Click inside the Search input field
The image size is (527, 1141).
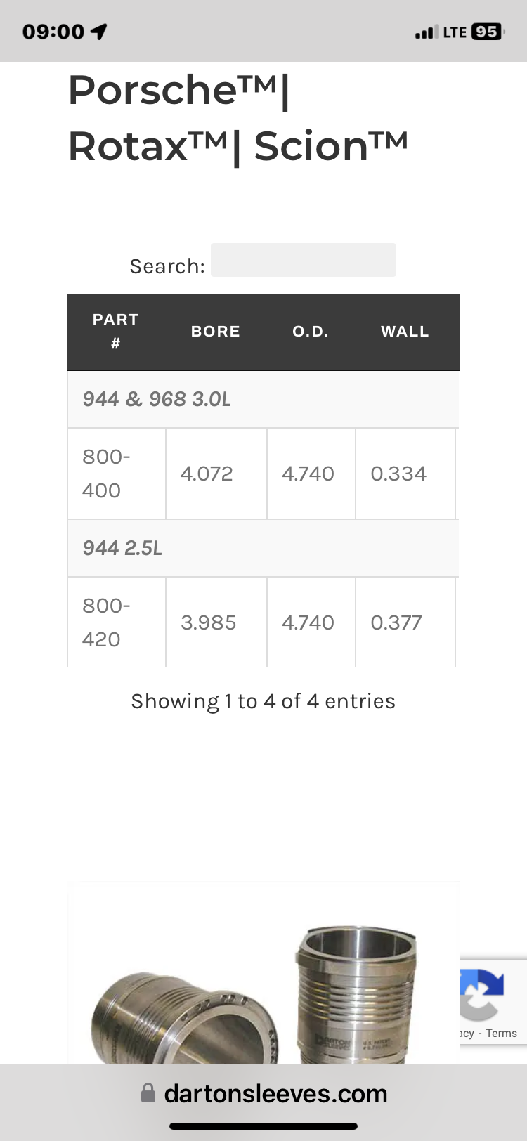pos(304,260)
